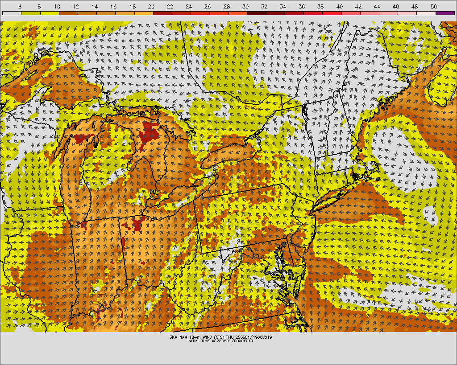Click the legend label 6
Viewport: 457px width, 365px height.
[20, 6]
